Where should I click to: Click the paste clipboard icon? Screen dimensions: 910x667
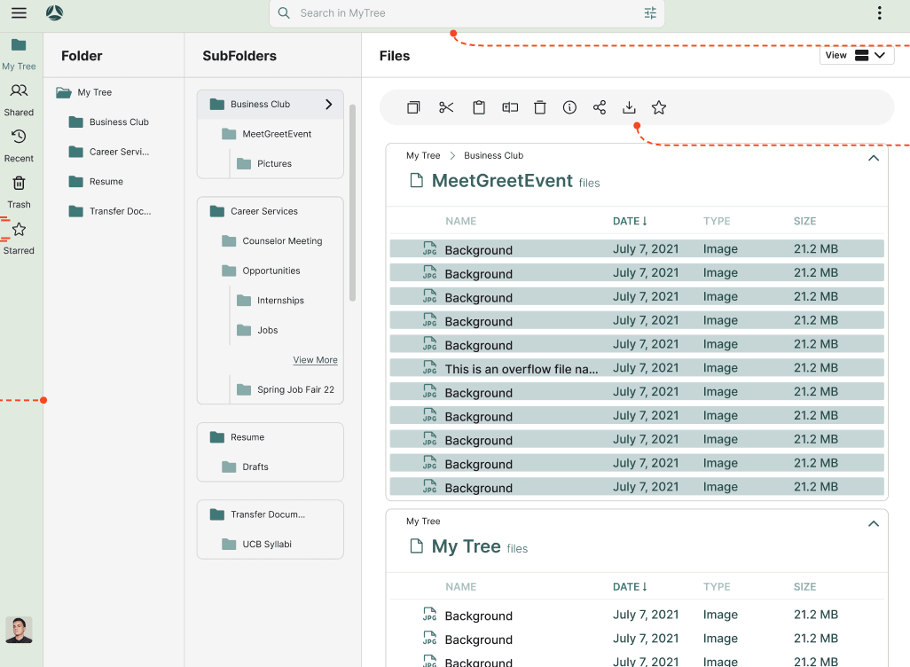pyautogui.click(x=479, y=107)
